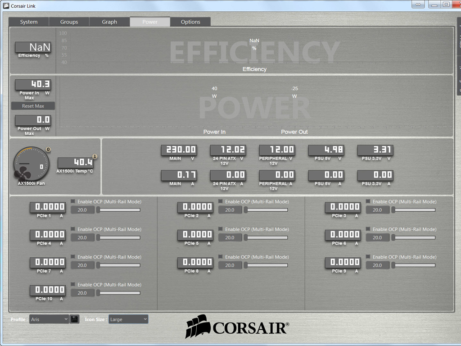Click the PCIe 8 OCP limit slider
The width and height of the screenshot is (461, 346).
(266, 265)
